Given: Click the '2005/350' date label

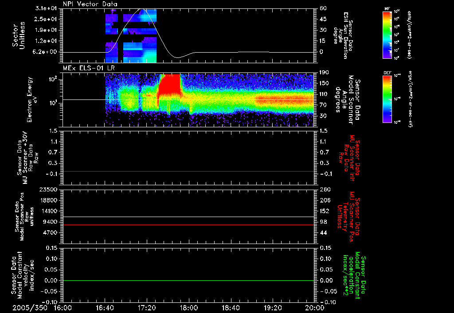Looking at the screenshot, I should 30,308.
